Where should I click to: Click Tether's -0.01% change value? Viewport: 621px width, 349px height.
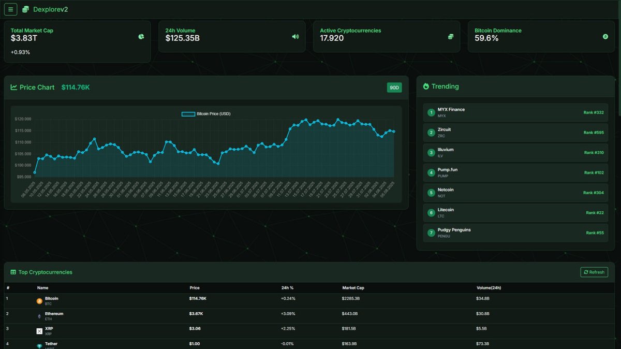[287, 344]
